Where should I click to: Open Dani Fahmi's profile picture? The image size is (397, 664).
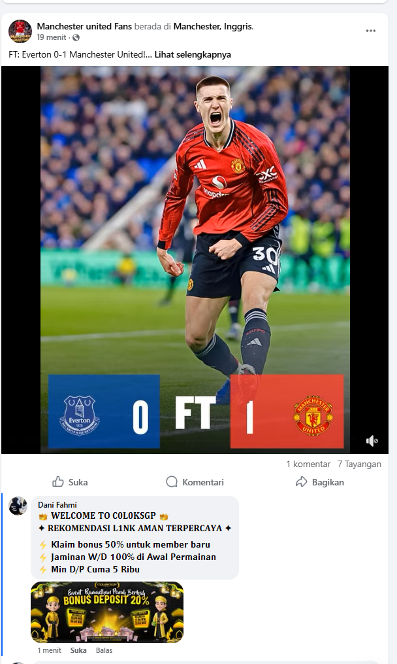pos(18,506)
